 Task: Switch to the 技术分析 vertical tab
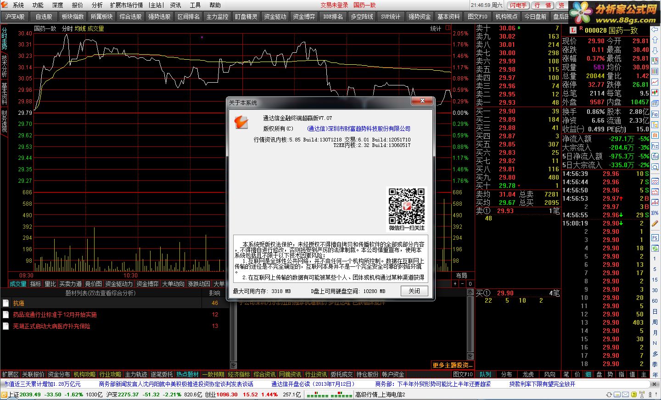(x=4, y=66)
